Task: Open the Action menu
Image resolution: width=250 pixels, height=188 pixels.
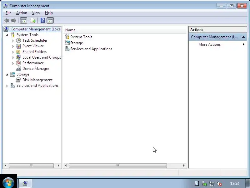Action: (x=22, y=13)
